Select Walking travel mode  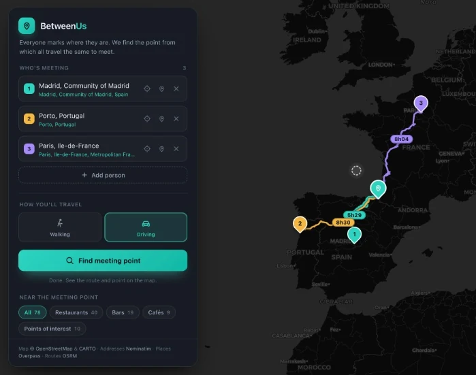(x=60, y=227)
